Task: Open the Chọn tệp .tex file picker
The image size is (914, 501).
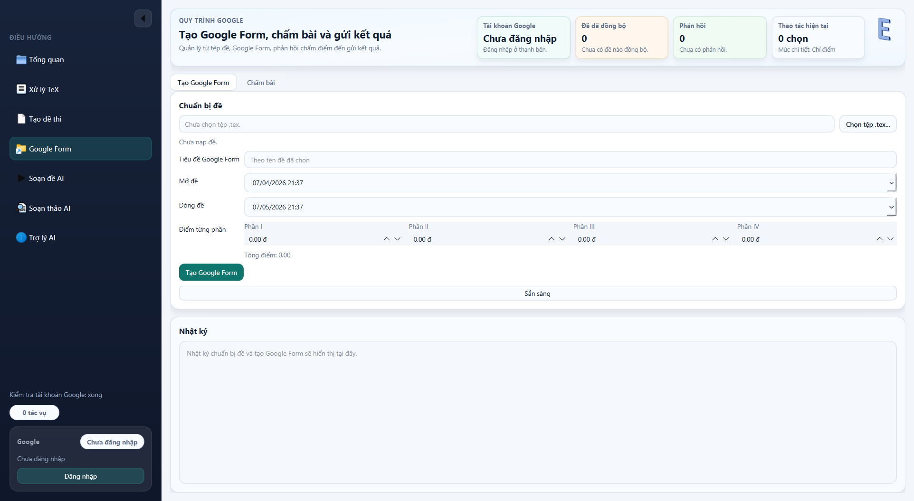Action: (x=867, y=124)
